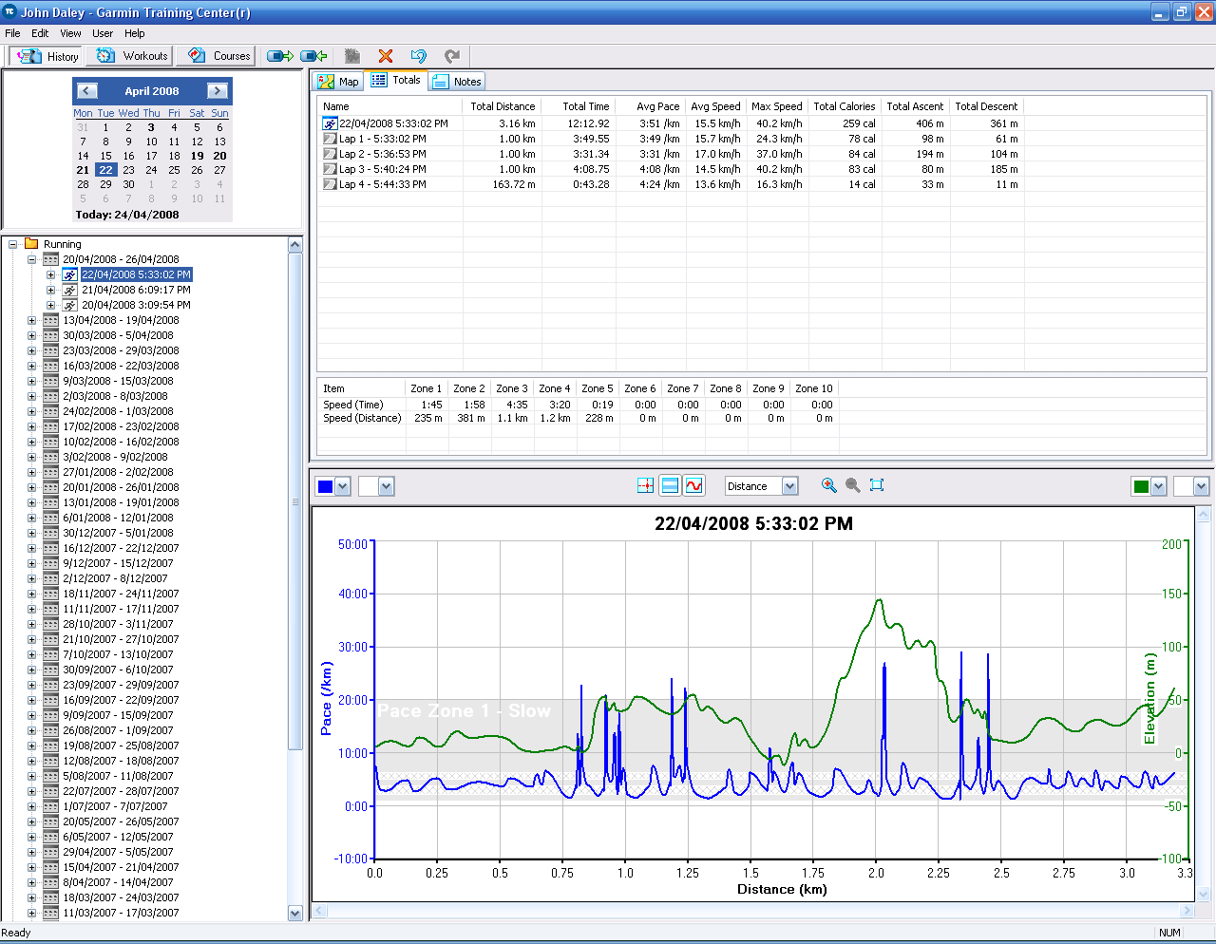The height and width of the screenshot is (944, 1216).
Task: Click the red X delete icon
Action: [385, 56]
